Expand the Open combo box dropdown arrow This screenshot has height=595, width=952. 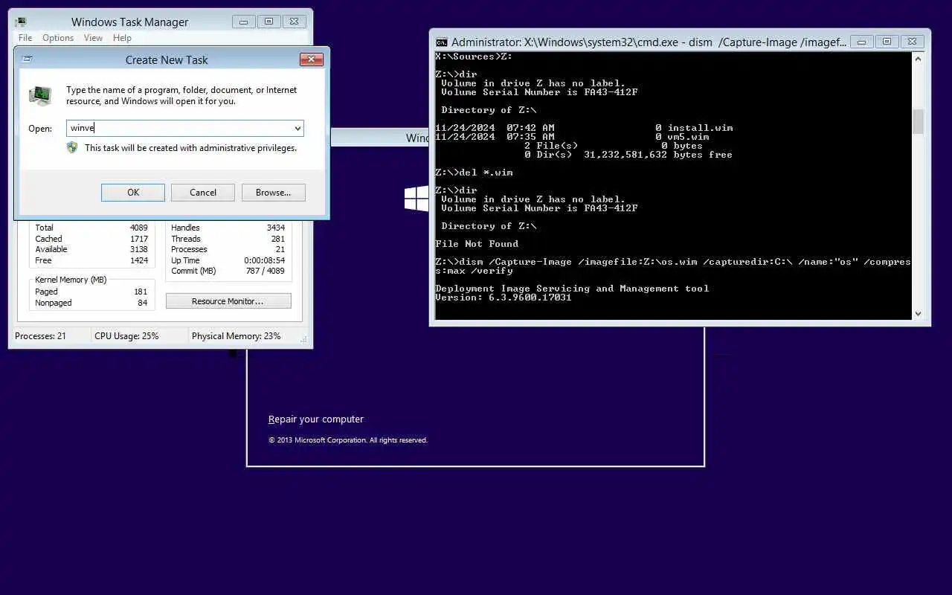coord(297,128)
